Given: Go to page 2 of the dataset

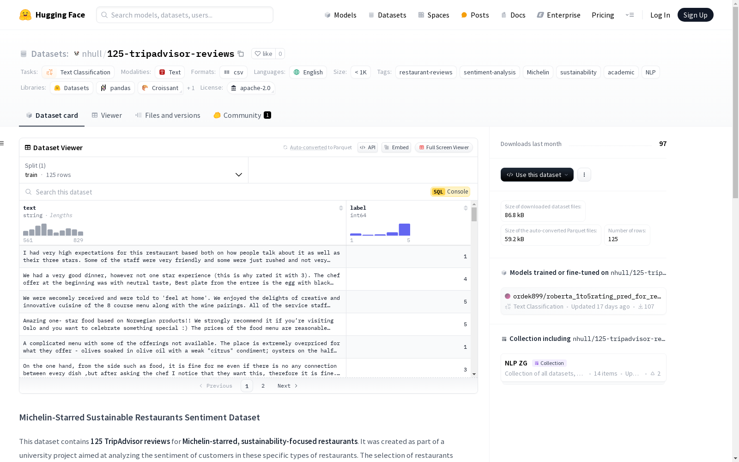Looking at the screenshot, I should point(263,386).
